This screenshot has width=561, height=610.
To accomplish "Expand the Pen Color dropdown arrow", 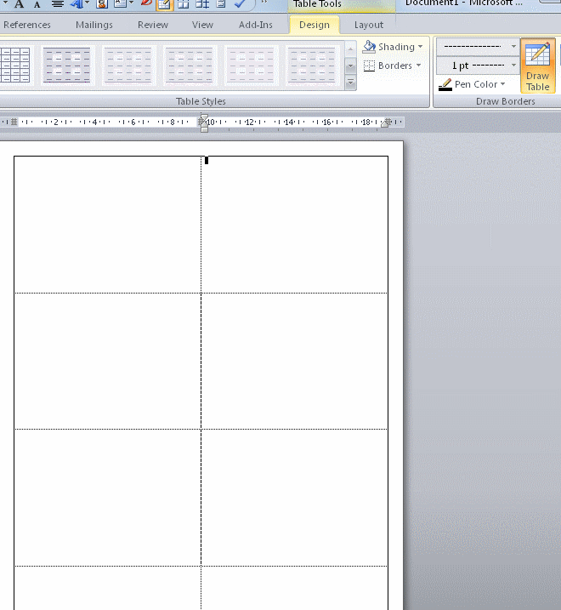I will [x=502, y=84].
